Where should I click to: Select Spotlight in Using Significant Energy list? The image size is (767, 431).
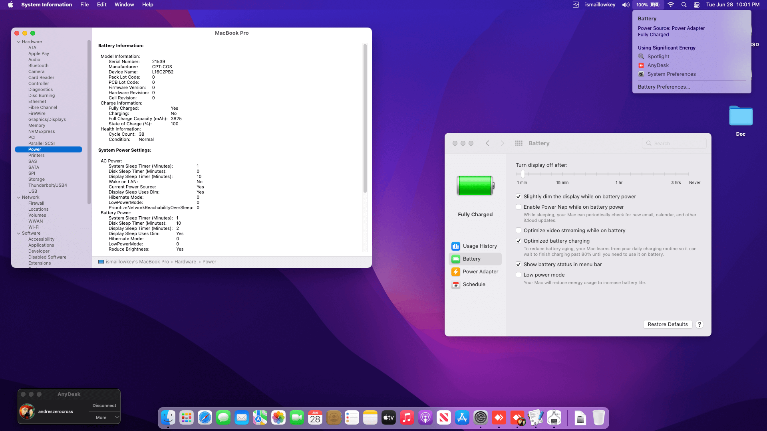658,57
